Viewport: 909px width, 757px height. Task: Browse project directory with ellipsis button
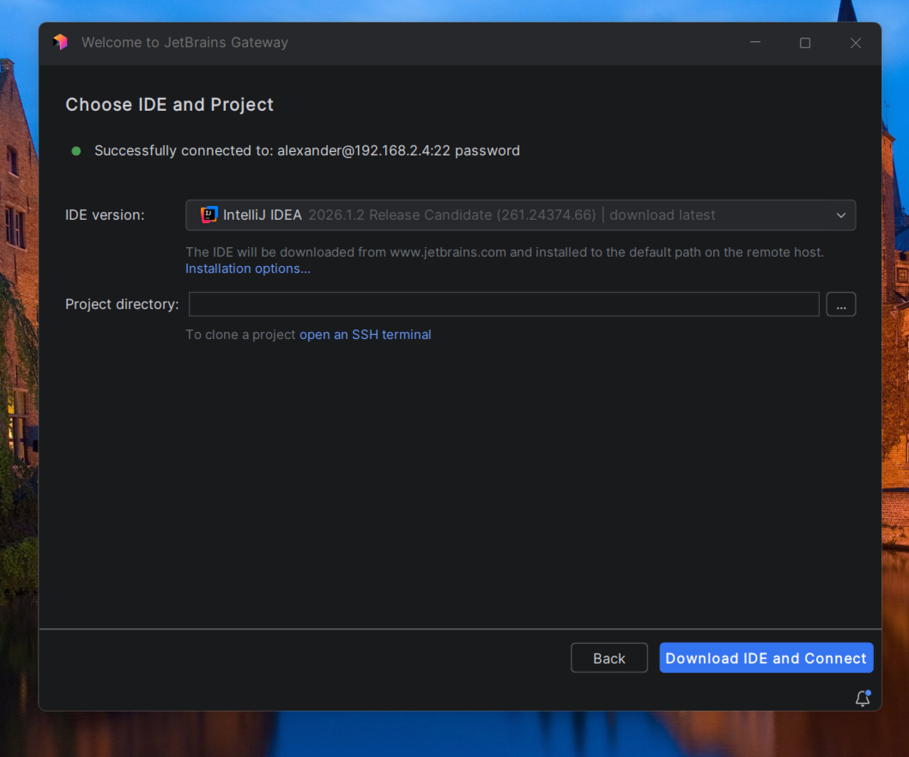click(x=841, y=304)
